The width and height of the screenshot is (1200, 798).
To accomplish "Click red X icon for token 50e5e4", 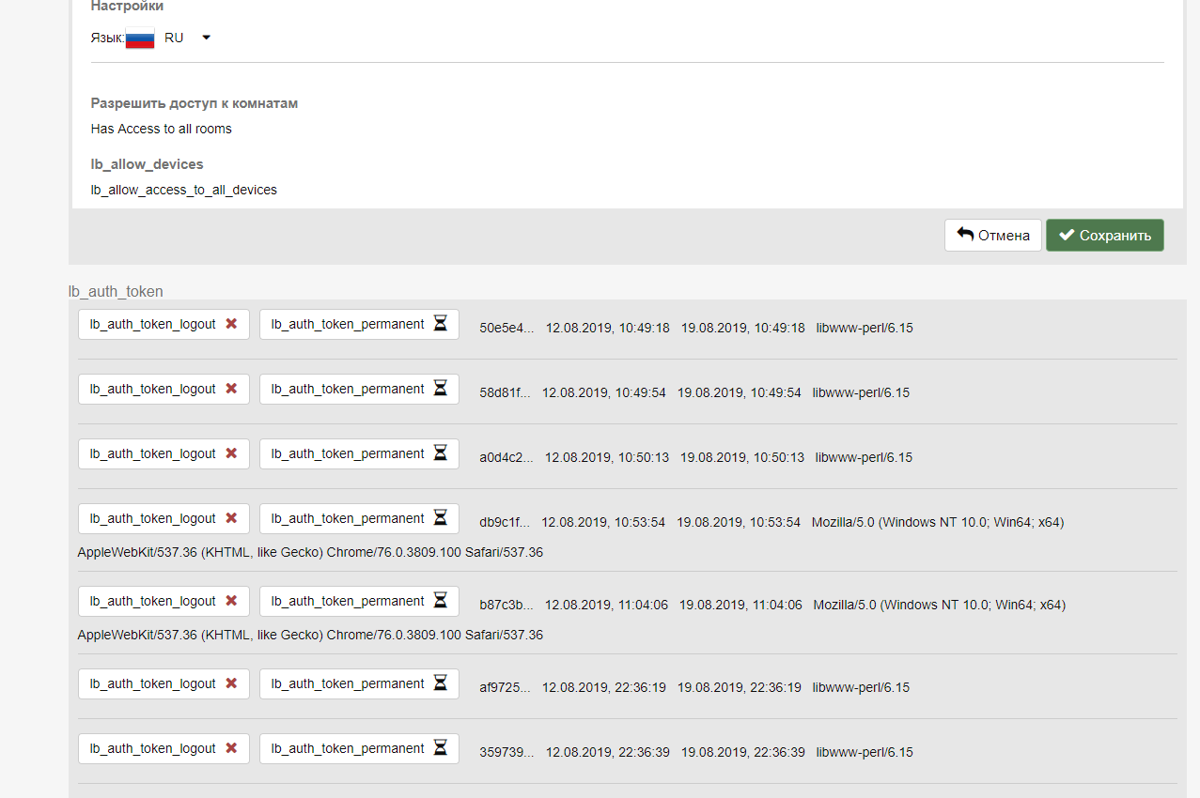I will (x=231, y=324).
